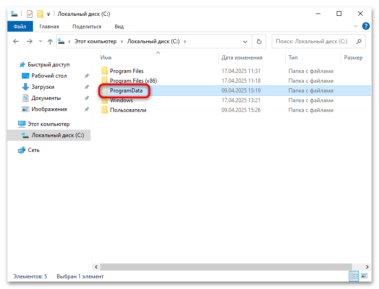Viewport: 379px width, 289px height.
Task: Select the Program Files (x86) folder
Action: click(x=133, y=81)
